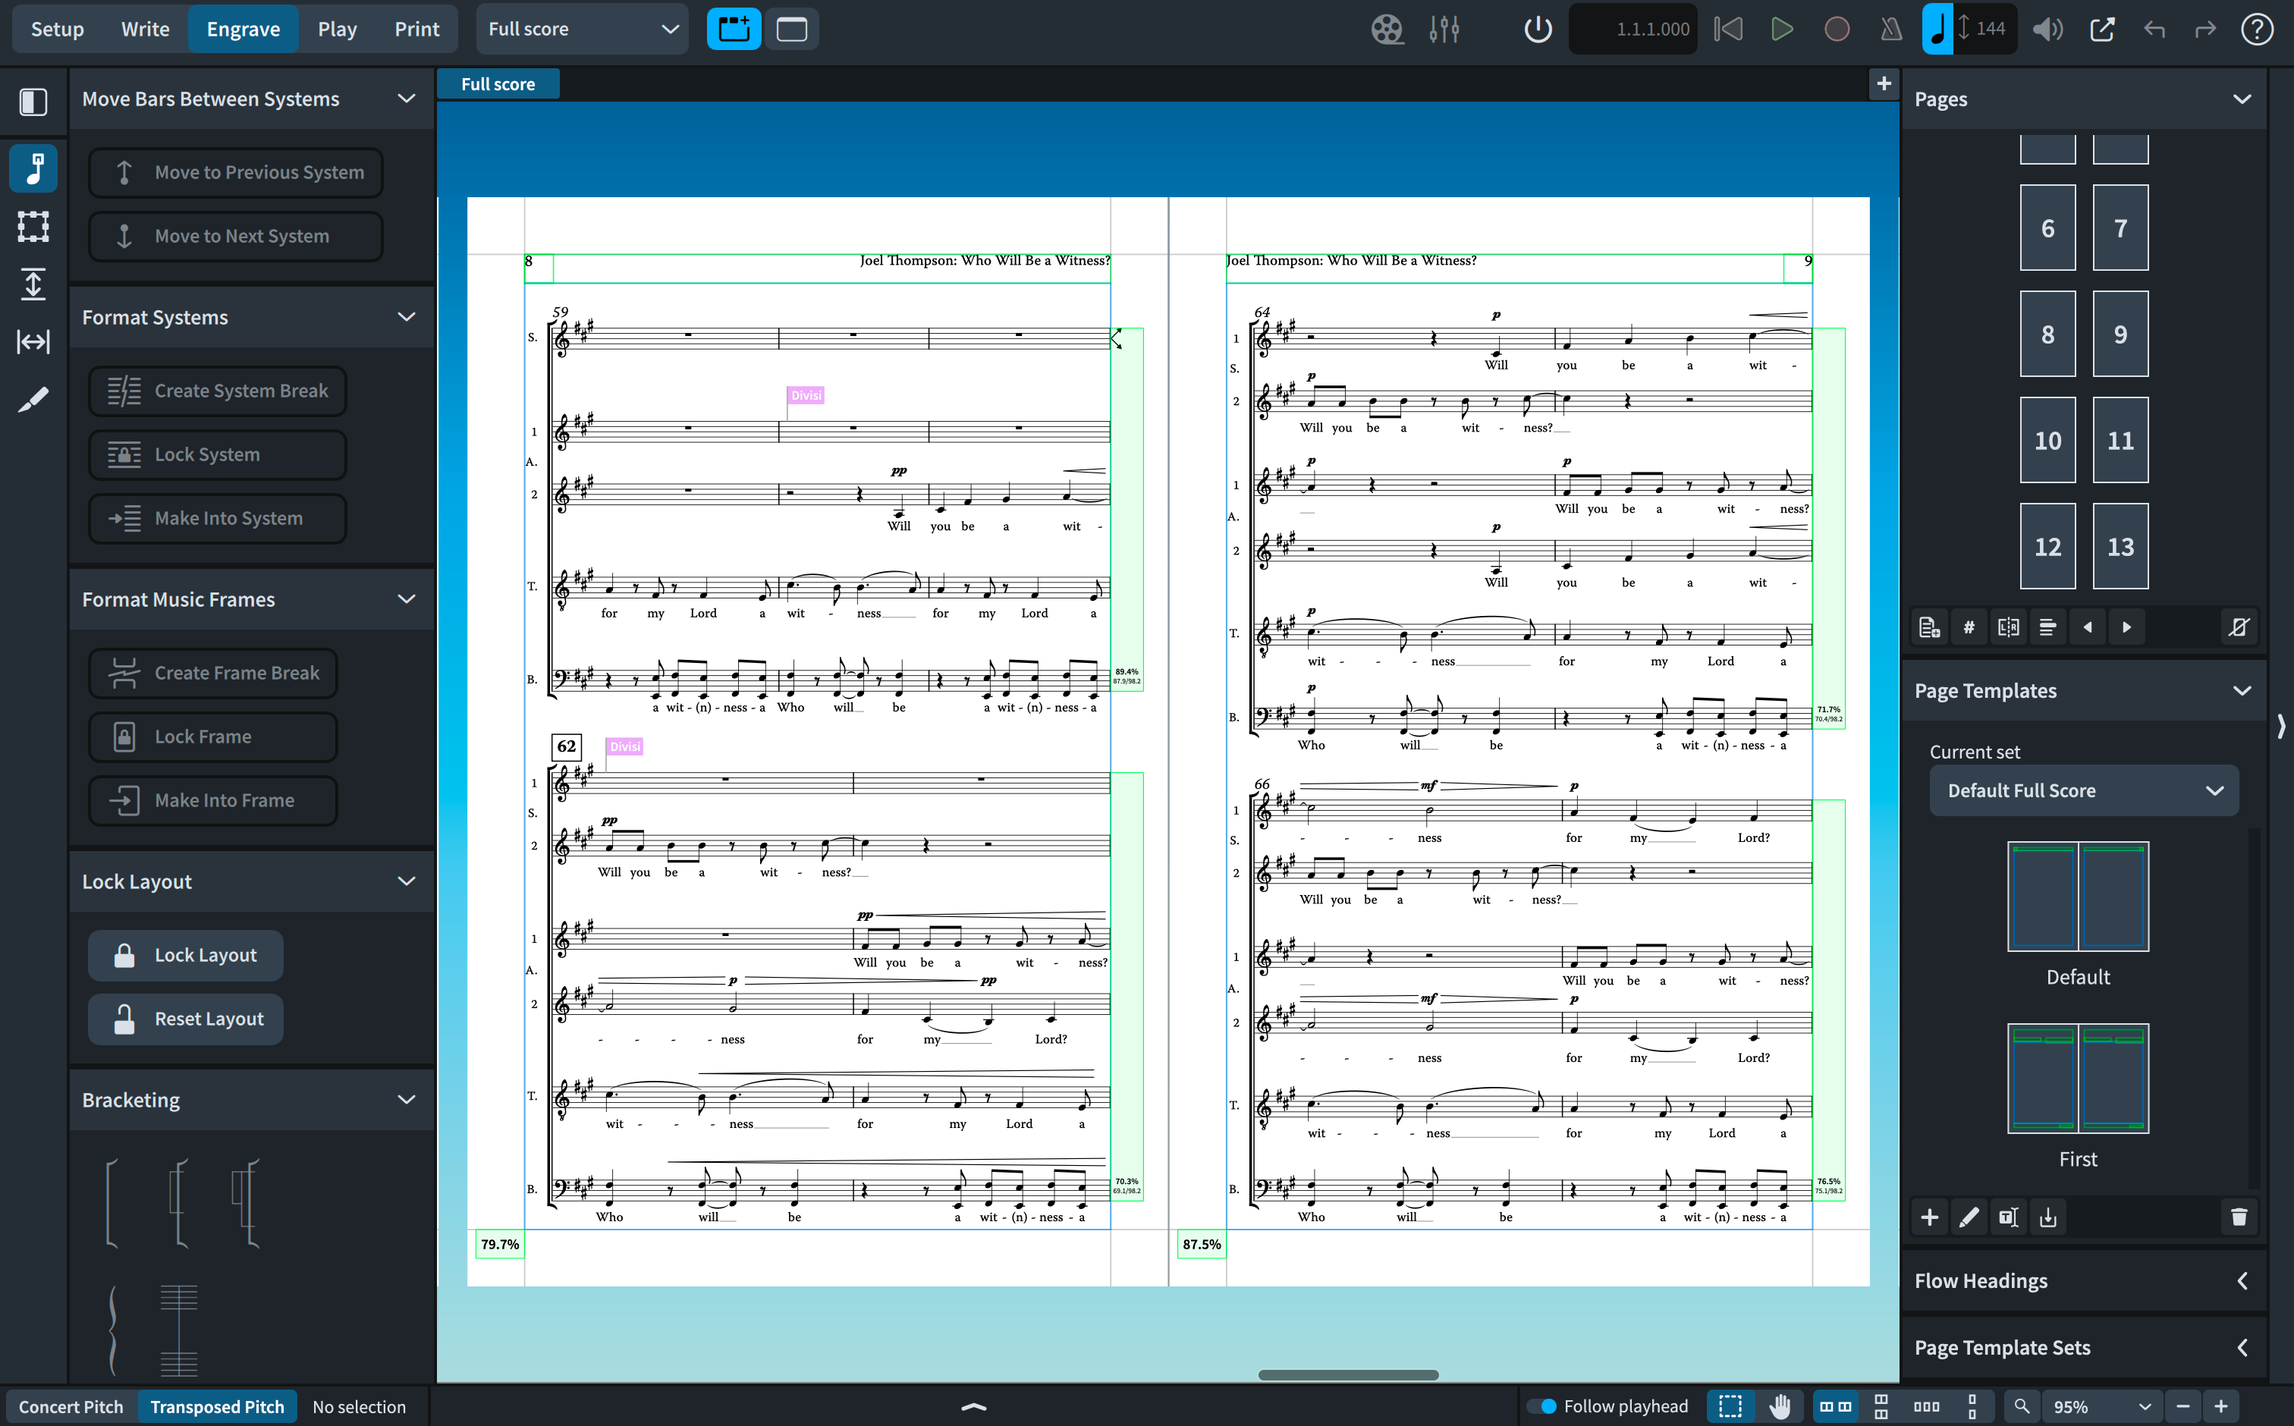The image size is (2294, 1426).
Task: Toggle Follow playhead switch
Action: tap(1542, 1406)
